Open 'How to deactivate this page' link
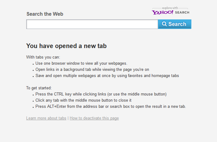The width and height of the screenshot is (217, 142). [x=94, y=118]
